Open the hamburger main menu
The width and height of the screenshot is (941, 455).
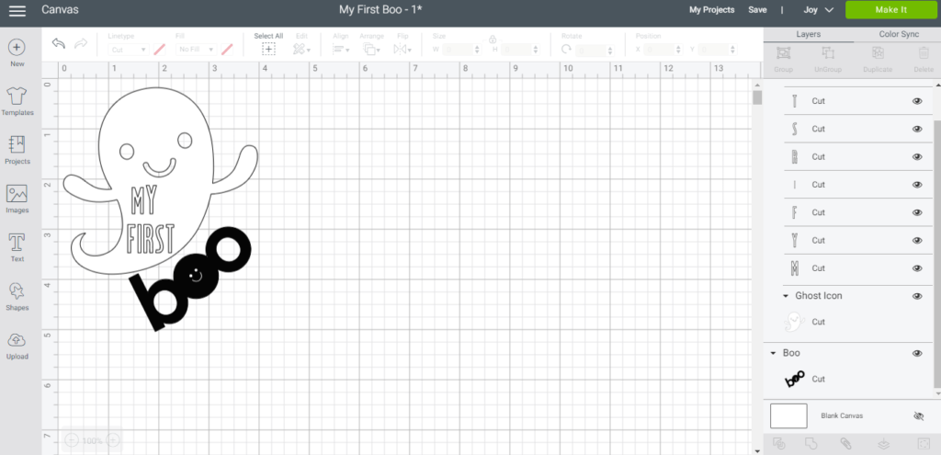[17, 10]
